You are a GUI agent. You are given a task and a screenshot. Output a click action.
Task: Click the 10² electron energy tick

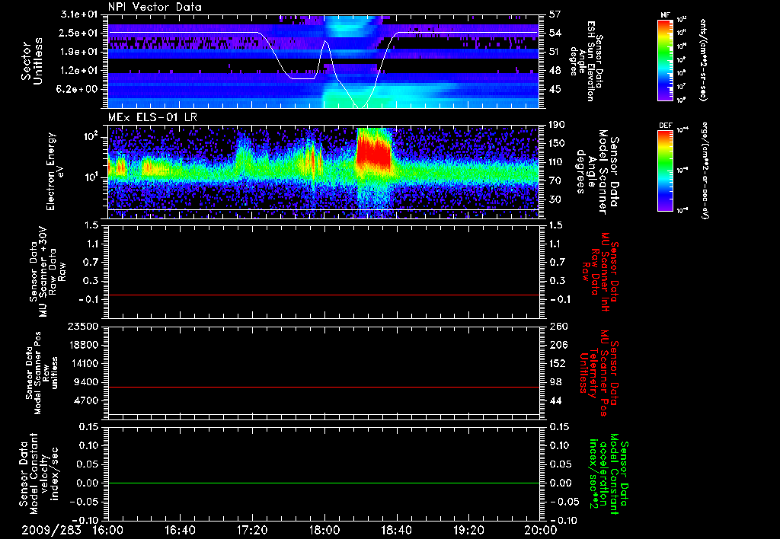pos(90,136)
